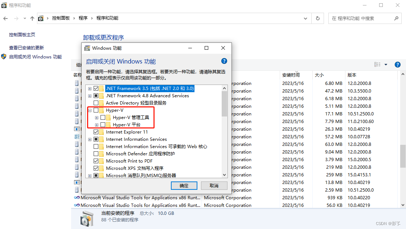Click 程序和功能 breadcrumb segment
The image size is (406, 229).
(107, 18)
